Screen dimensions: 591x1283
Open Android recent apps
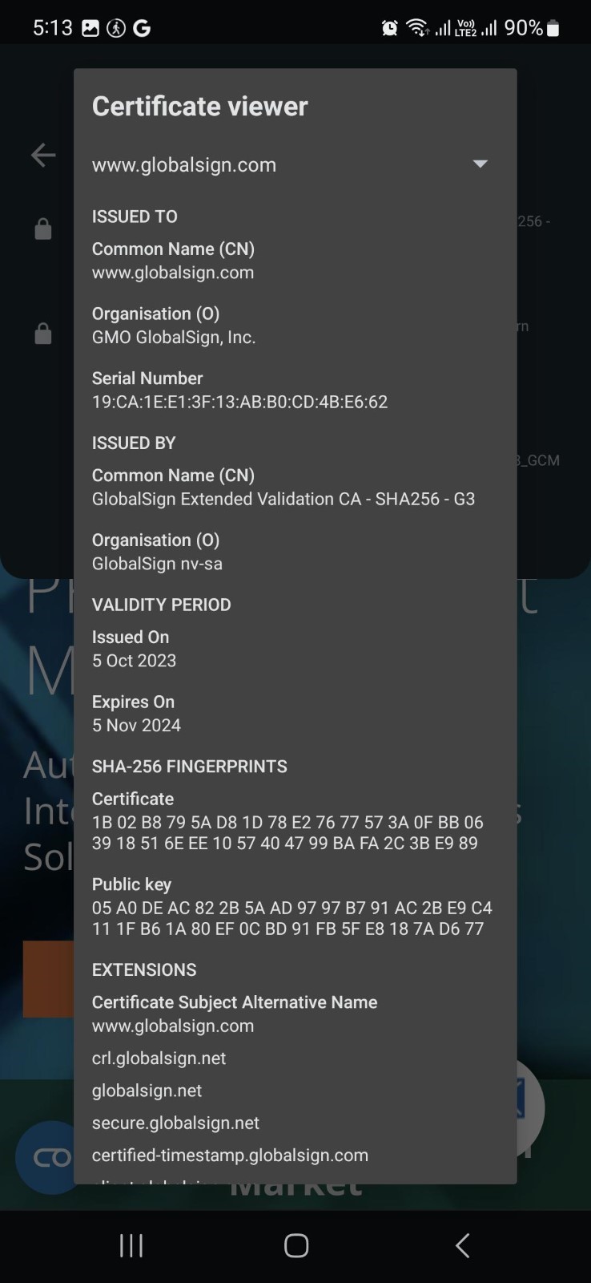point(131,1245)
